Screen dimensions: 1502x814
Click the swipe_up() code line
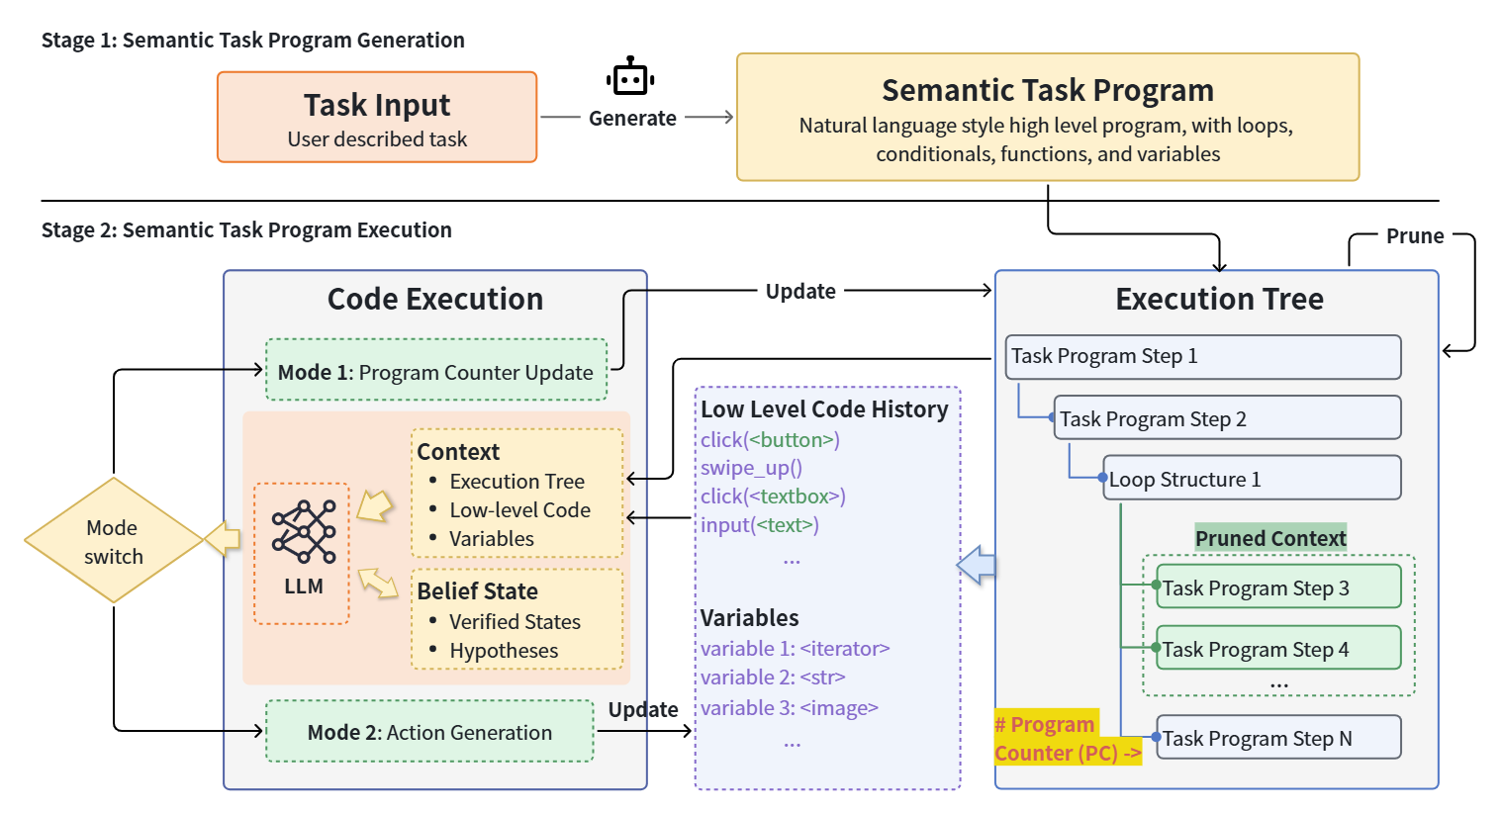coord(751,468)
